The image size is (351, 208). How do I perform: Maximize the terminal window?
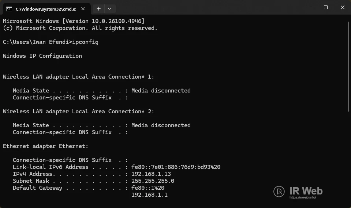[325, 7]
